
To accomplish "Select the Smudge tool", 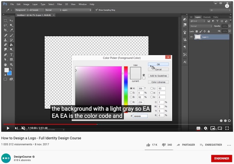I will (x=5, y=49).
